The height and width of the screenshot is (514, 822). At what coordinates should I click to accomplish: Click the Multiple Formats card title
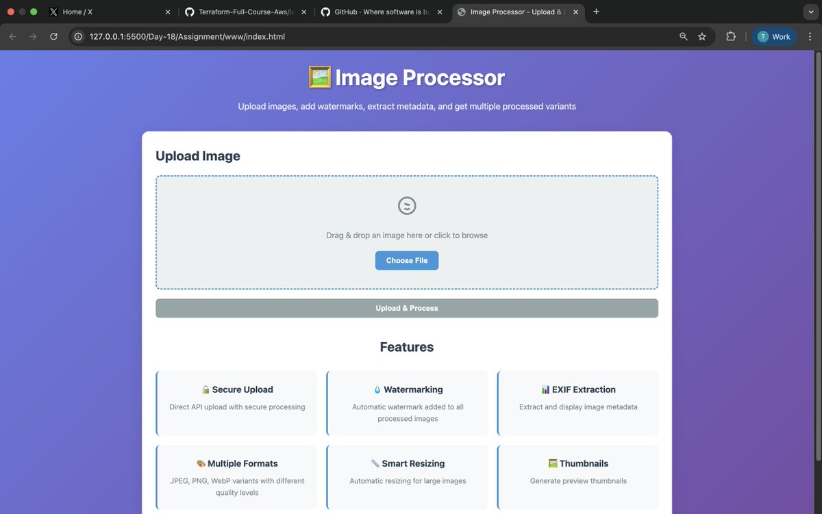pos(242,463)
